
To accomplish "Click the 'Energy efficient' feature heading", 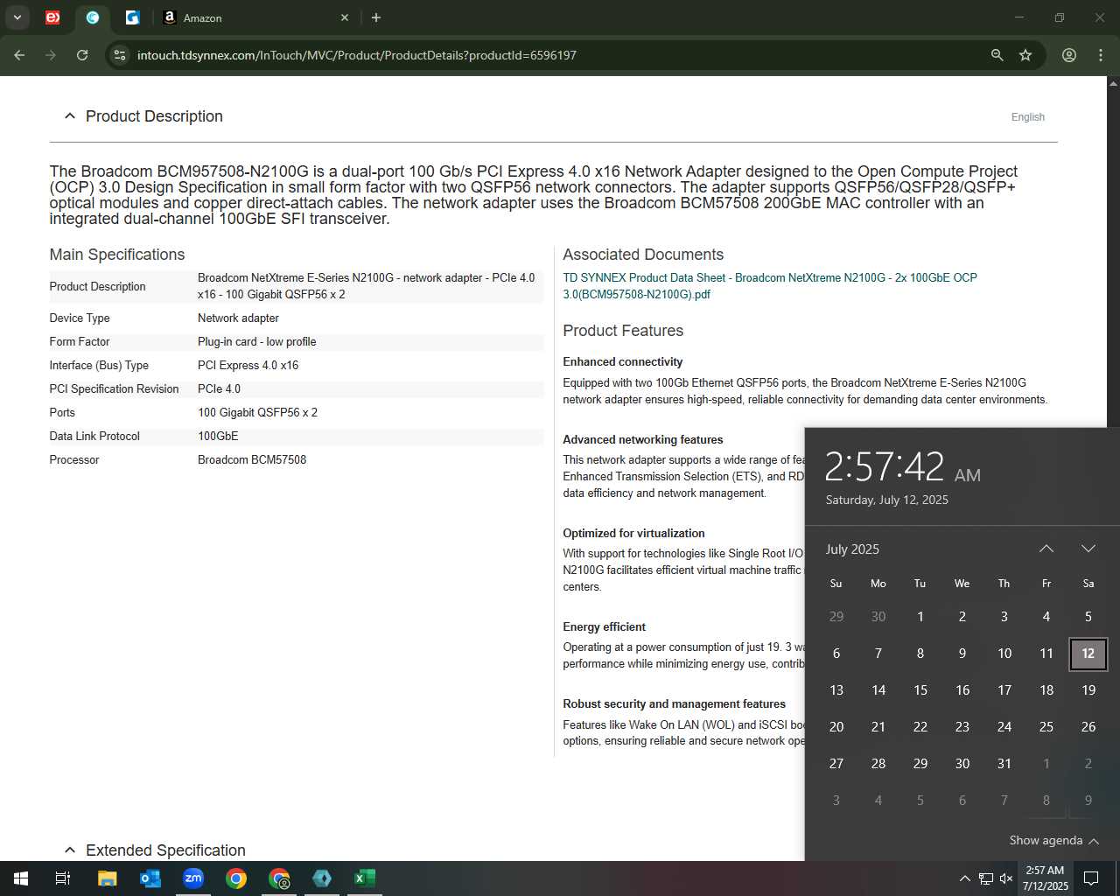I will pyautogui.click(x=604, y=627).
